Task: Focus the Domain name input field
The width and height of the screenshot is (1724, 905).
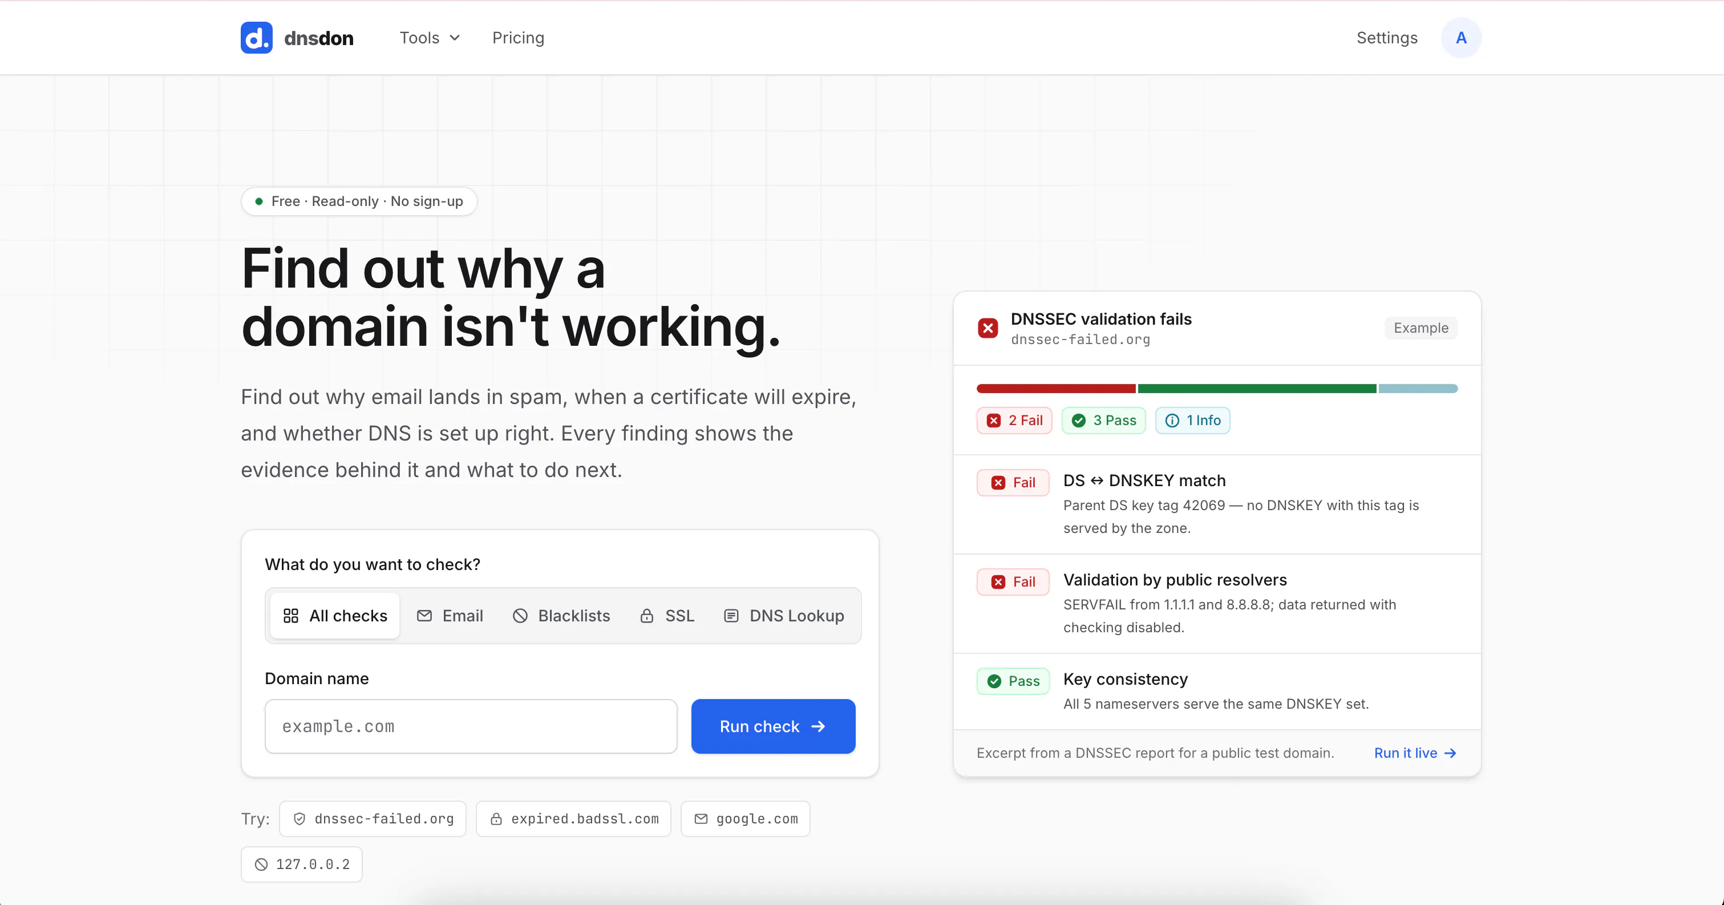Action: (x=471, y=726)
